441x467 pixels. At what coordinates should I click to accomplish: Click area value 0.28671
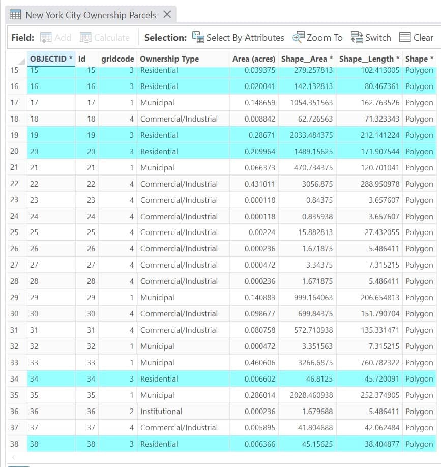254,135
